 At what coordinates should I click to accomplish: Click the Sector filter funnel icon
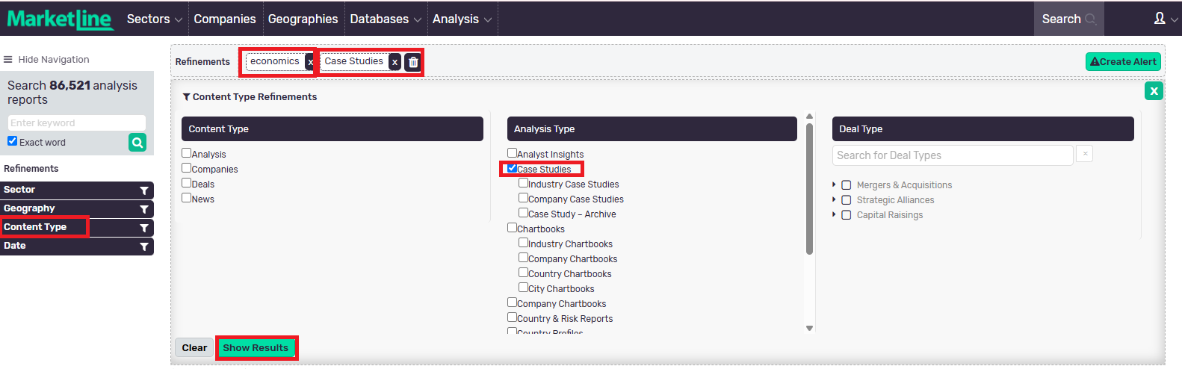pyautogui.click(x=144, y=190)
